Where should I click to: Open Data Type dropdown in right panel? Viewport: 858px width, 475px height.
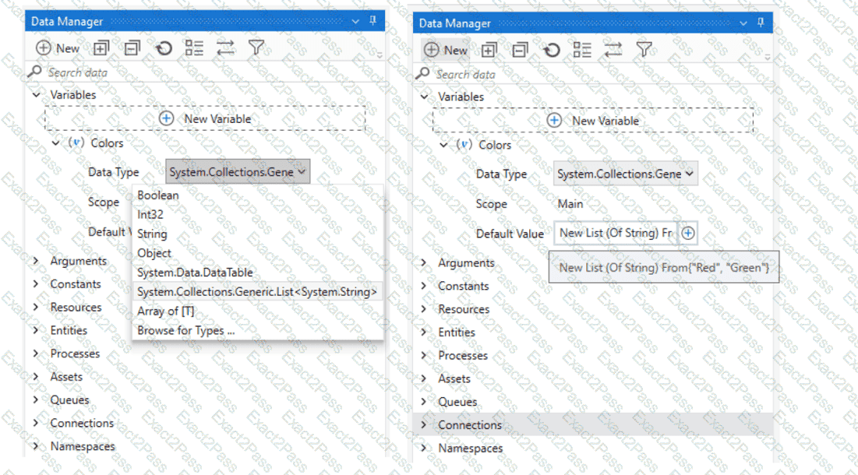point(626,174)
